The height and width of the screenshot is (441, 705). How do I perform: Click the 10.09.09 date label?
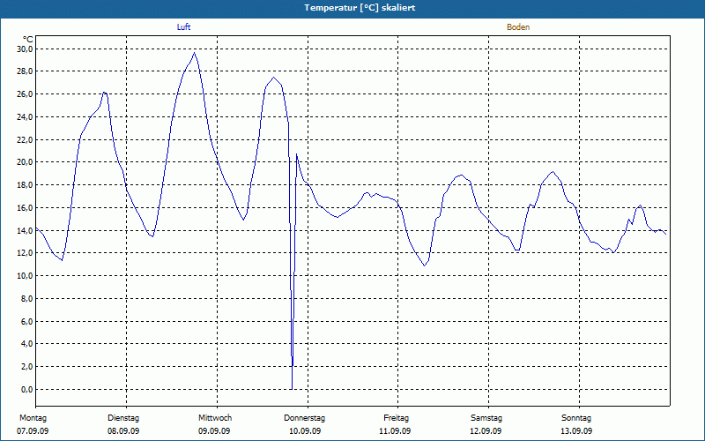point(305,431)
